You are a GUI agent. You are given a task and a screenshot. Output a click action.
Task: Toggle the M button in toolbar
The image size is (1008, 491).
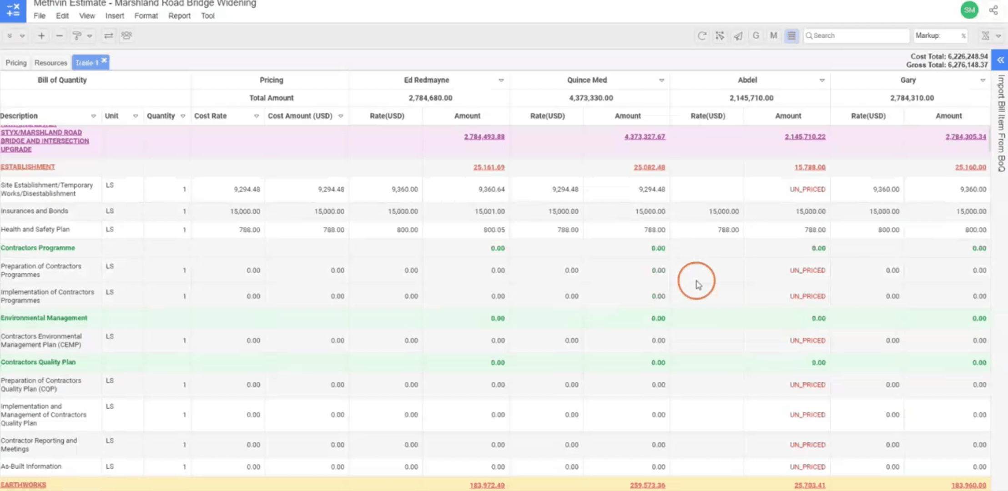[773, 35]
